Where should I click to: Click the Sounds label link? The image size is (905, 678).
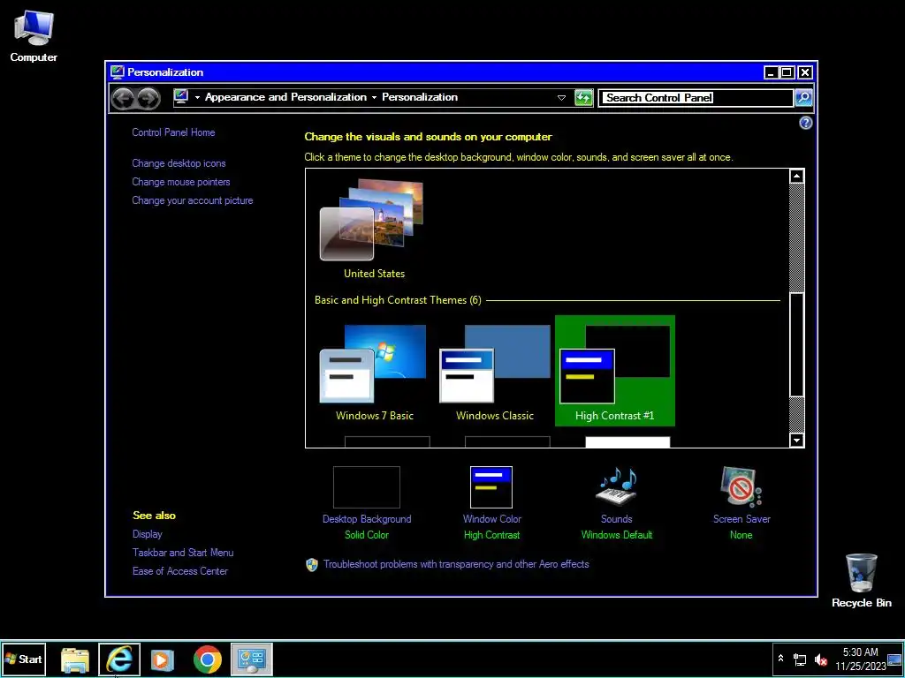[616, 519]
